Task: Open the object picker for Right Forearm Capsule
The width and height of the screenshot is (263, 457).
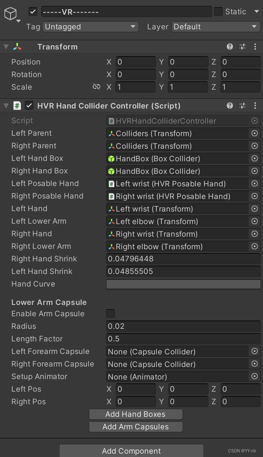Action: coord(255,364)
